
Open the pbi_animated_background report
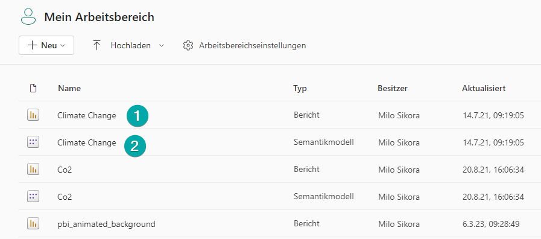click(106, 224)
